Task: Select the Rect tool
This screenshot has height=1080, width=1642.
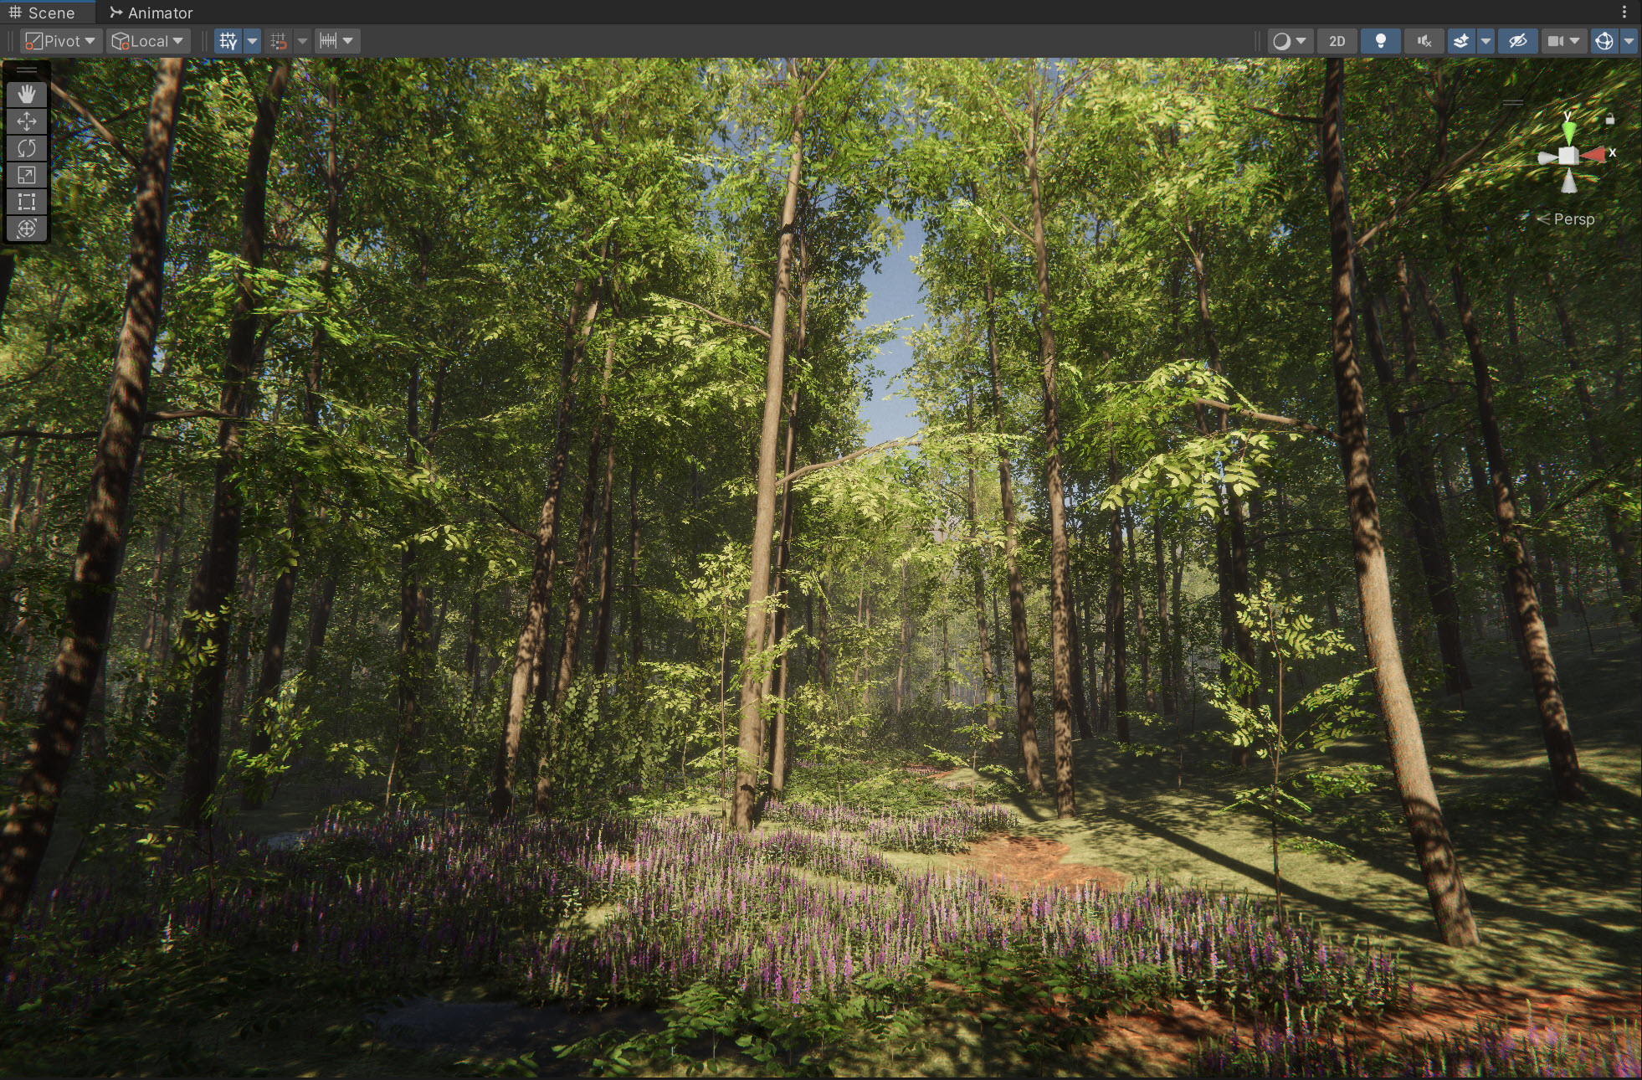Action: (27, 202)
